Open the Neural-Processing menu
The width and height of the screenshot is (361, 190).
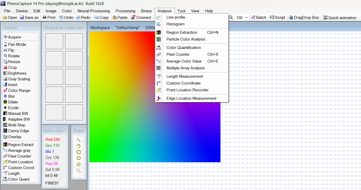[94, 11]
